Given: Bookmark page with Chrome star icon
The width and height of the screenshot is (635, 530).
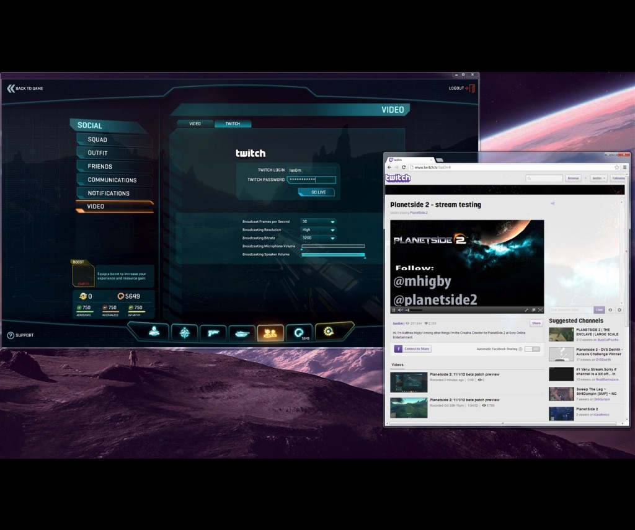Looking at the screenshot, I should tap(616, 167).
